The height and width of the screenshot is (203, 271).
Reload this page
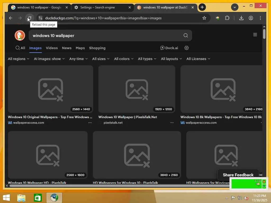[x=30, y=18]
